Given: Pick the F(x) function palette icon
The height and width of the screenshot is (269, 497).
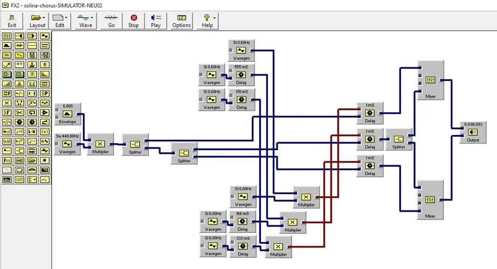Looking at the screenshot, I should pyautogui.click(x=6, y=160).
